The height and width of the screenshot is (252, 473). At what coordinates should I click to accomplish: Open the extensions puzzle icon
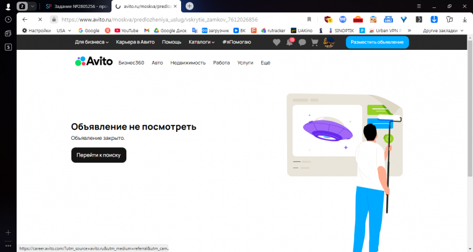pyautogui.click(x=450, y=19)
